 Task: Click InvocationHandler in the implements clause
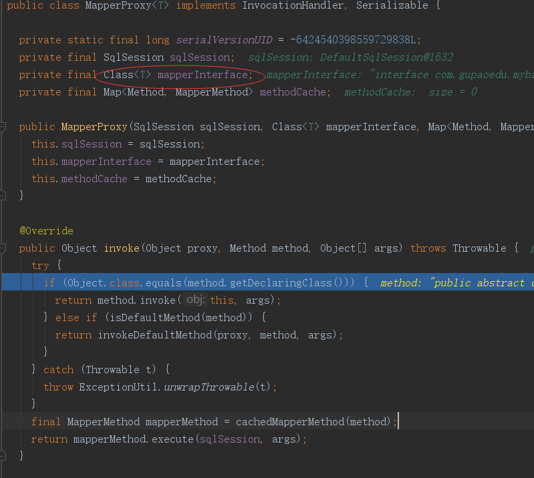pyautogui.click(x=293, y=5)
